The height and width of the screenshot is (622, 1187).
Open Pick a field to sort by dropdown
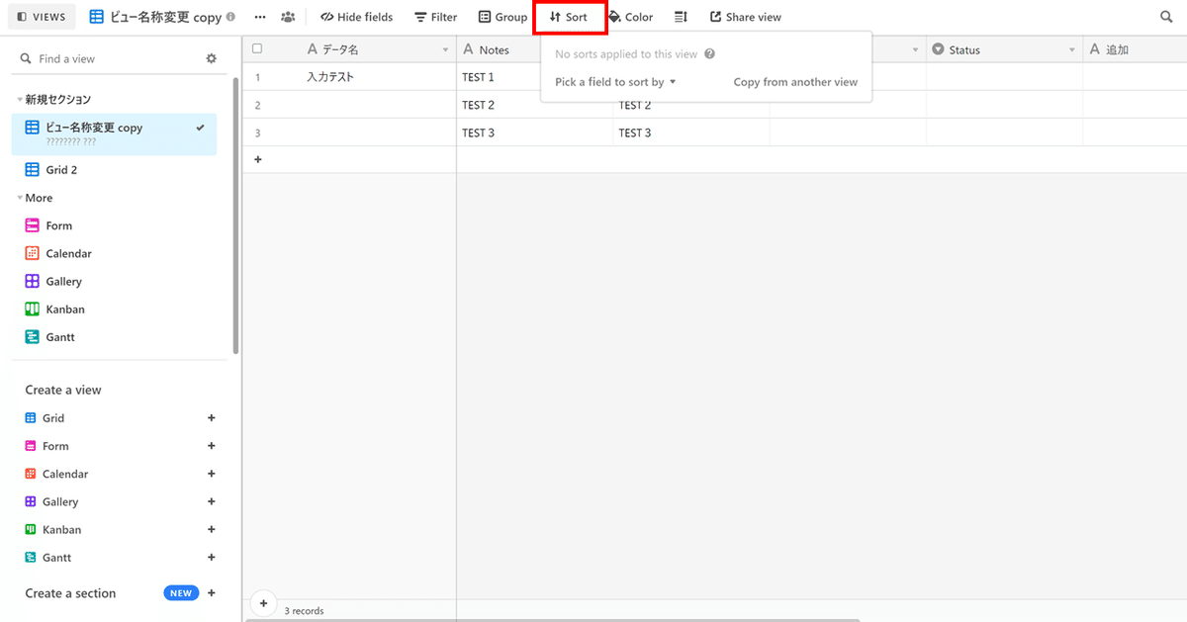(x=615, y=82)
